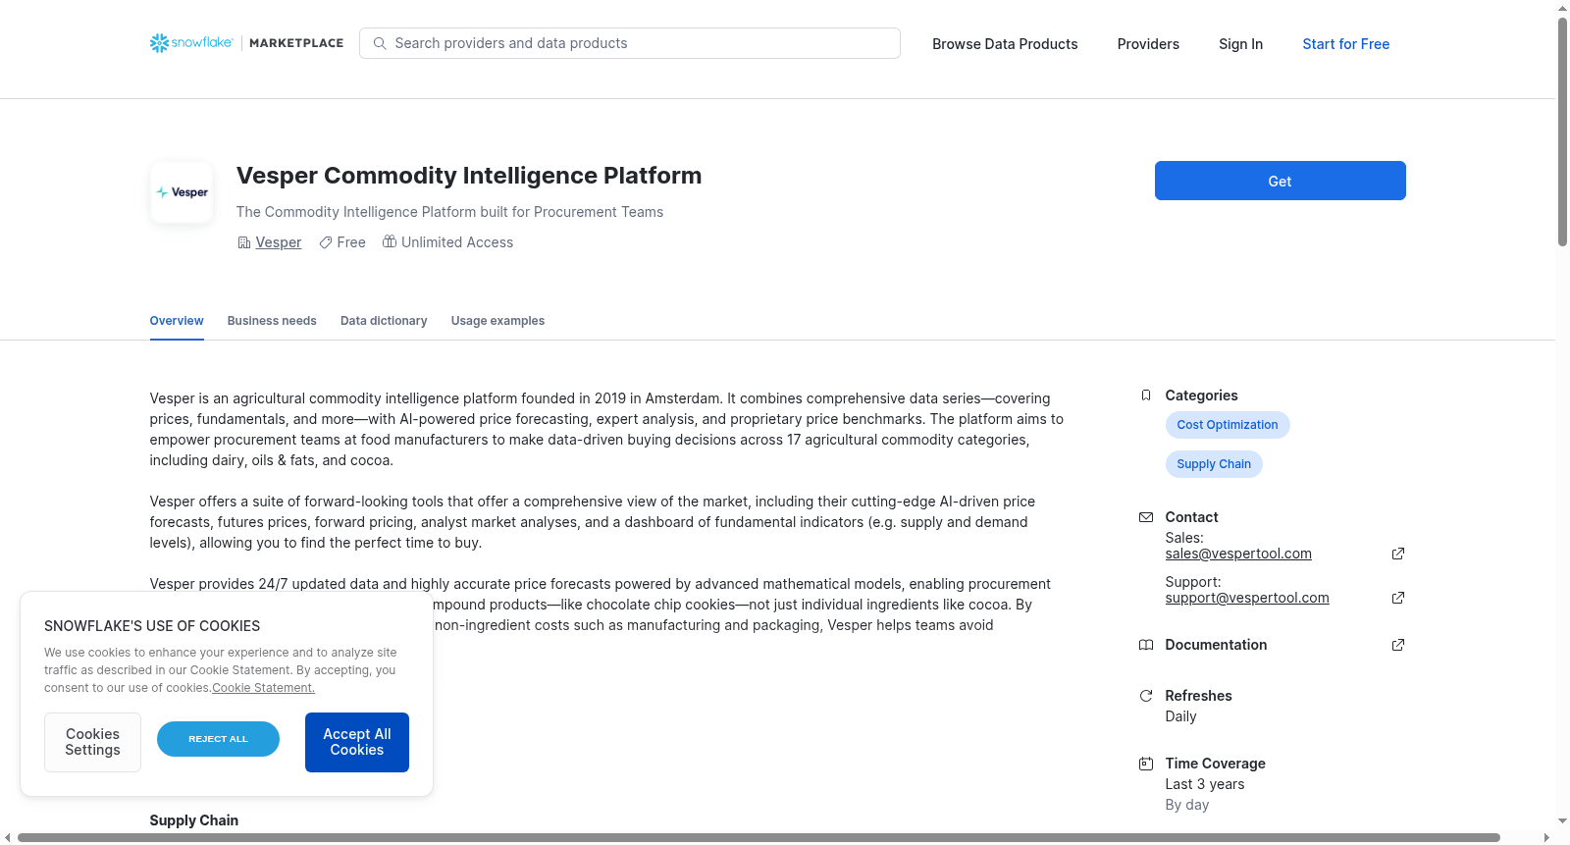Click the Vesper Commodity Intelligence Platform title
This screenshot has height=845, width=1570.
[x=469, y=176]
